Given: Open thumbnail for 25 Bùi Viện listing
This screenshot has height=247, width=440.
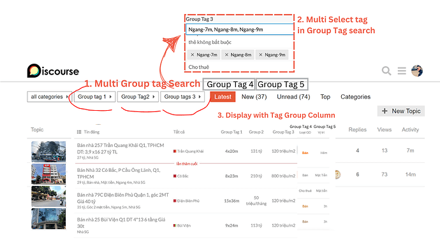Looking at the screenshot, I should (x=48, y=219).
